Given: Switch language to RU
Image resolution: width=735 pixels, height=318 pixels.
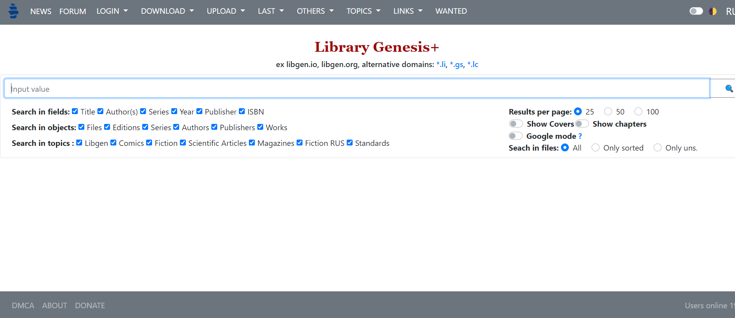Looking at the screenshot, I should coord(730,11).
